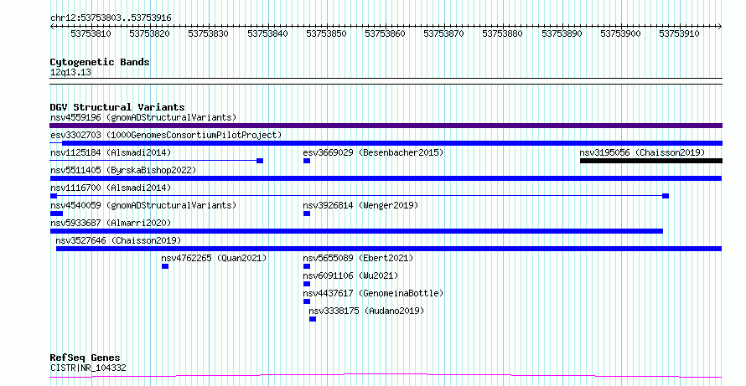Open nsv1116700 (Alsmadi2014) variant label
This screenshot has width=746, height=386.
pyautogui.click(x=111, y=188)
